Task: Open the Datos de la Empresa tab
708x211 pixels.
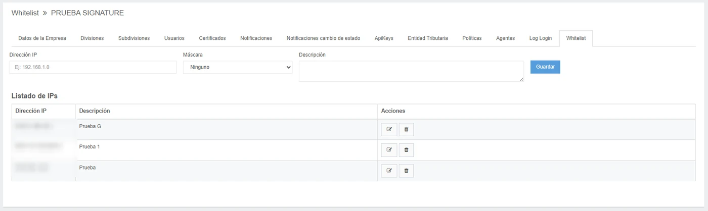Action: tap(42, 38)
